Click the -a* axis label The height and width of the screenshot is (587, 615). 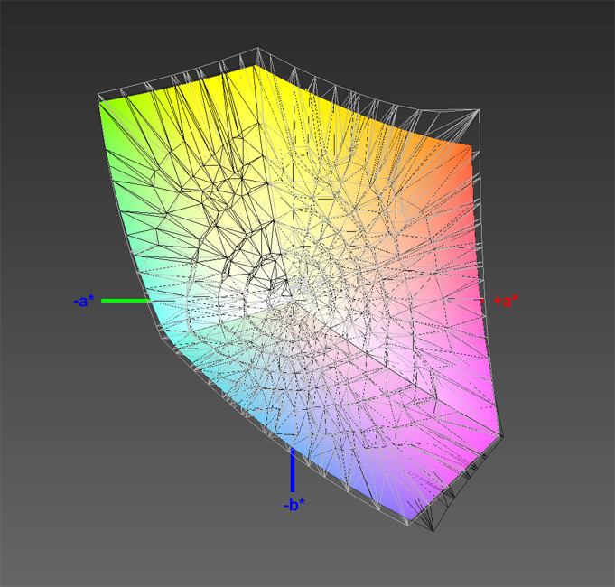84,301
